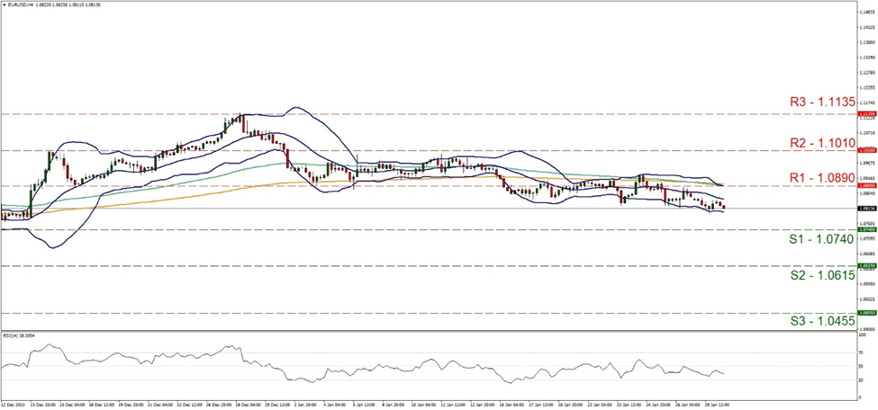Click the green S1 price tag on axis
Viewport: 878px width, 410px height.
[x=867, y=230]
